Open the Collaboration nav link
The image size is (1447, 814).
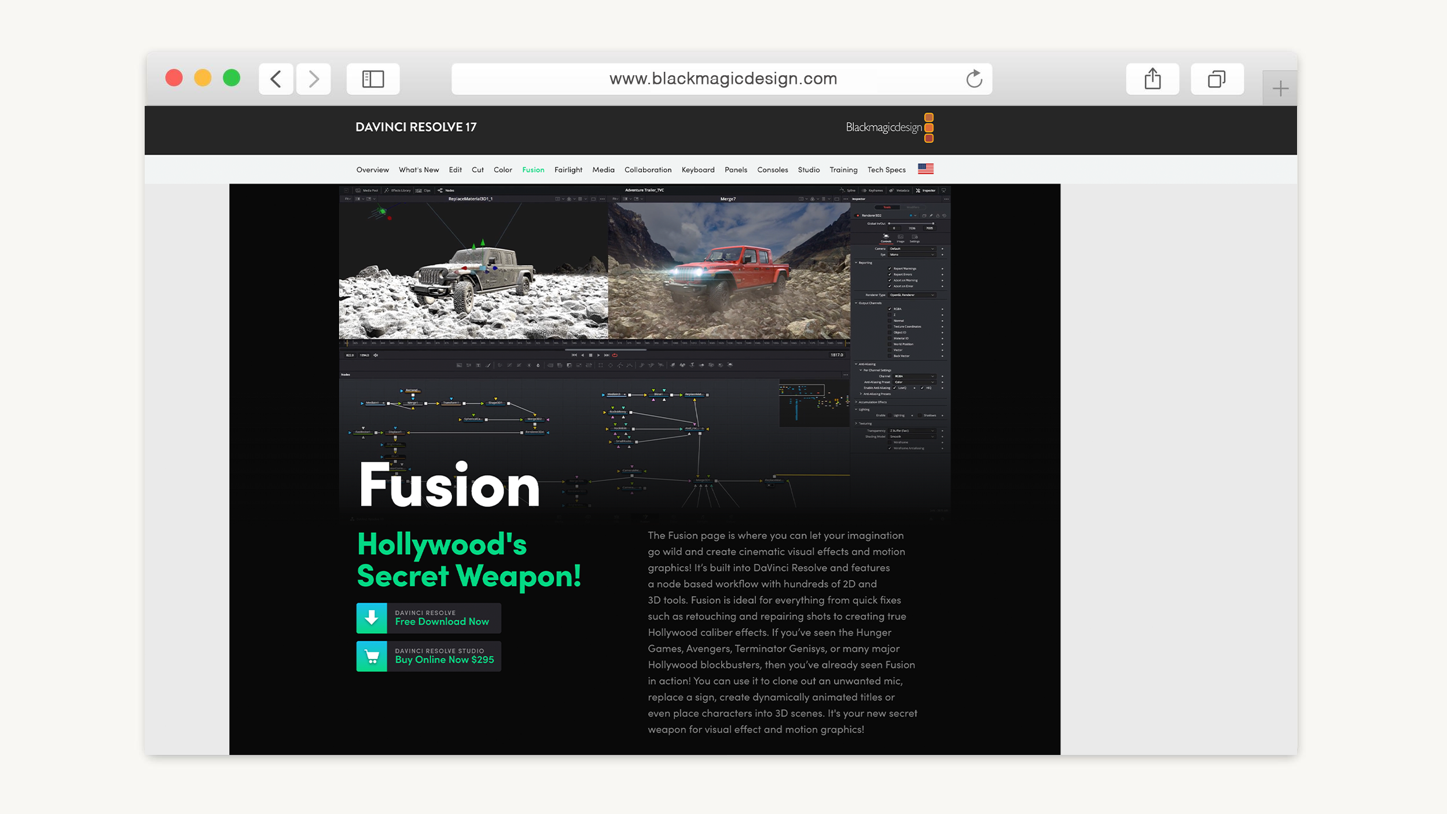(x=648, y=170)
